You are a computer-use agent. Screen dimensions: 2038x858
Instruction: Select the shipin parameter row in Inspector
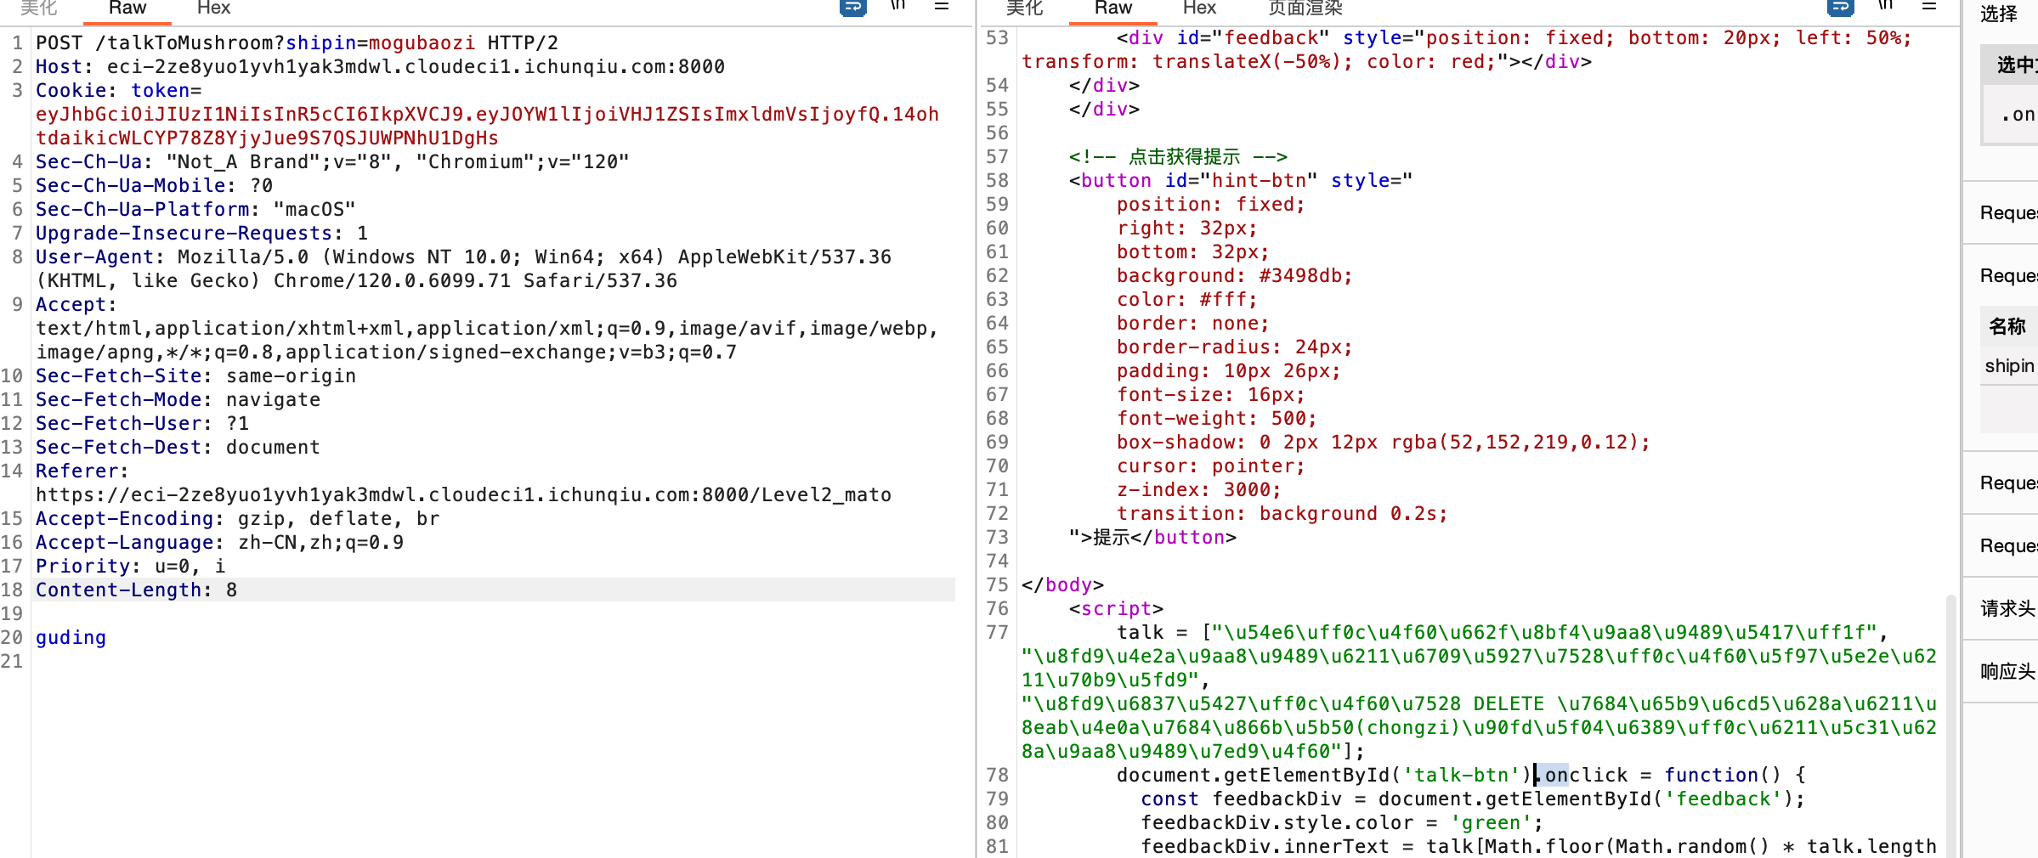pyautogui.click(x=2009, y=366)
